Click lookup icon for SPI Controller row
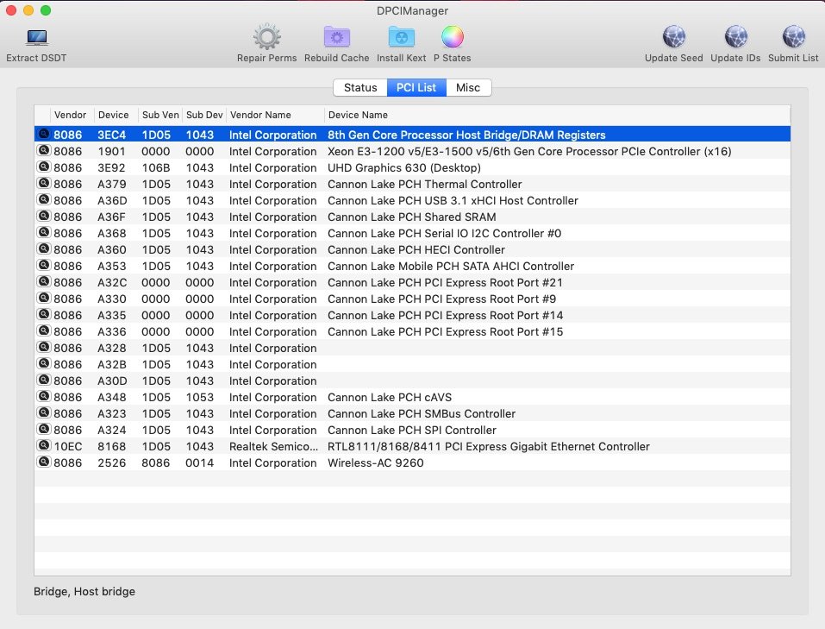This screenshot has width=825, height=629. (44, 429)
